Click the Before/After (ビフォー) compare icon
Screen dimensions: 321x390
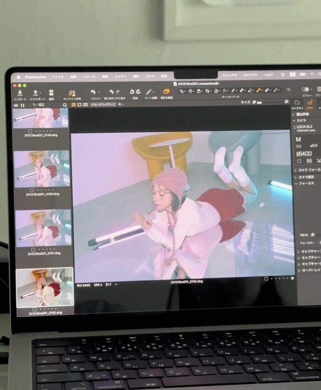pyautogui.click(x=305, y=89)
